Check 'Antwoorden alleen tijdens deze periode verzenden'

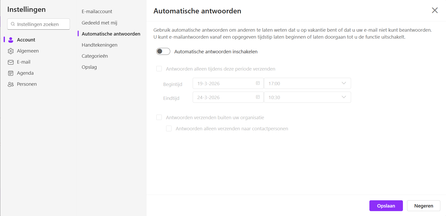click(x=159, y=69)
